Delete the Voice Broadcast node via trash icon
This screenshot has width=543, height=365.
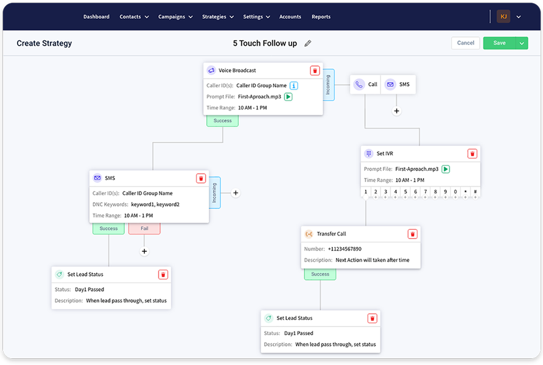315,71
